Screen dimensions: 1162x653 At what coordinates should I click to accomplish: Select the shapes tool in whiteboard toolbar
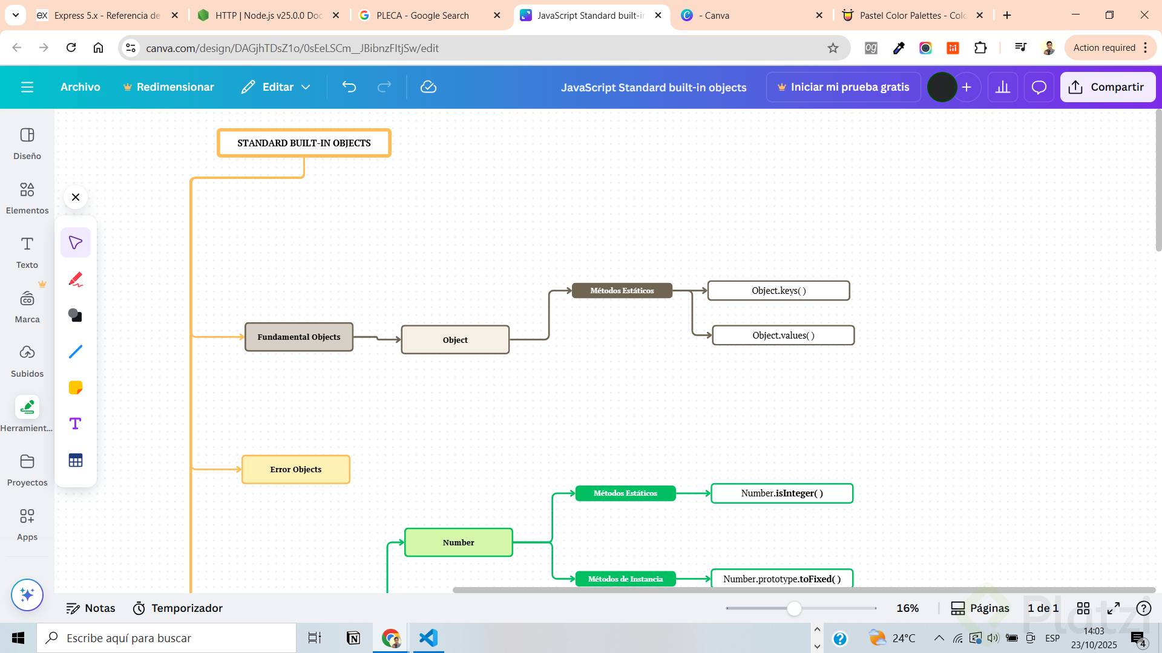click(x=76, y=316)
